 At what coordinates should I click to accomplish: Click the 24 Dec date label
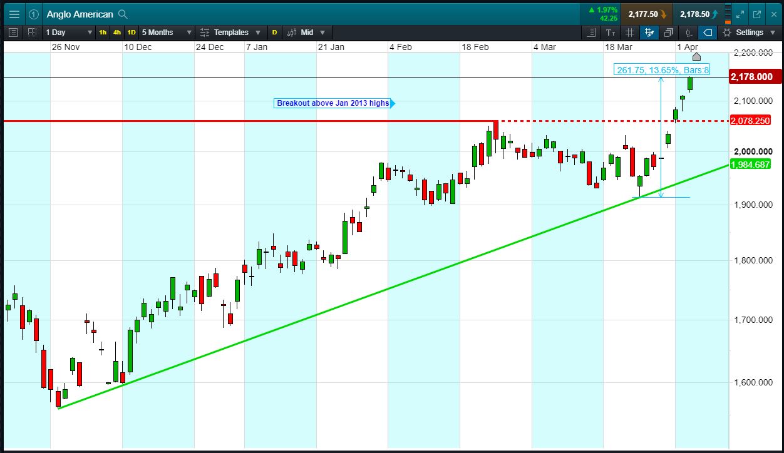(210, 48)
